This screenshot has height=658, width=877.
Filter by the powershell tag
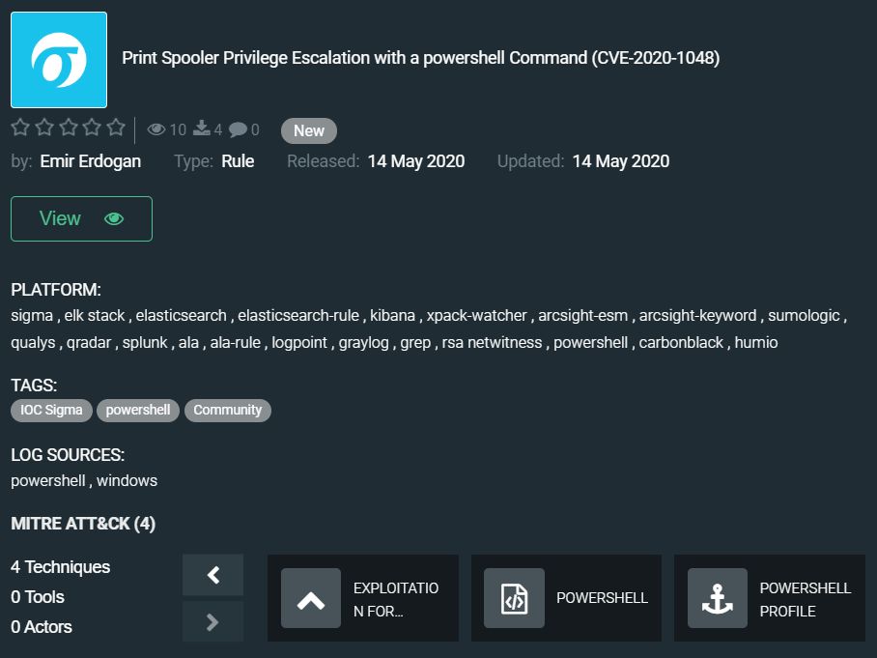pyautogui.click(x=138, y=410)
